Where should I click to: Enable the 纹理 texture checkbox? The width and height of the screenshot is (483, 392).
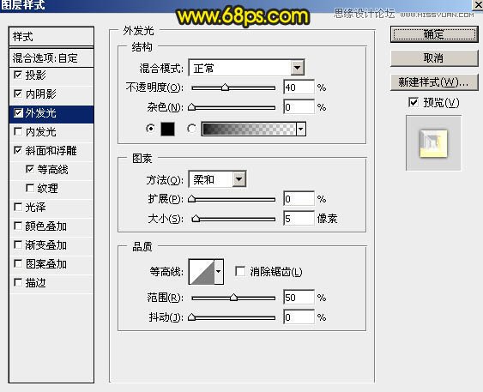tap(30, 188)
